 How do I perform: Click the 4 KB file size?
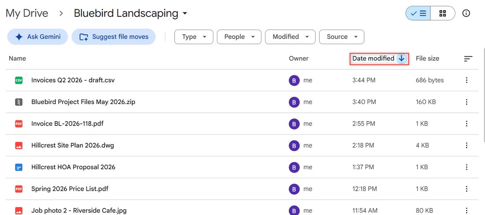(x=422, y=145)
